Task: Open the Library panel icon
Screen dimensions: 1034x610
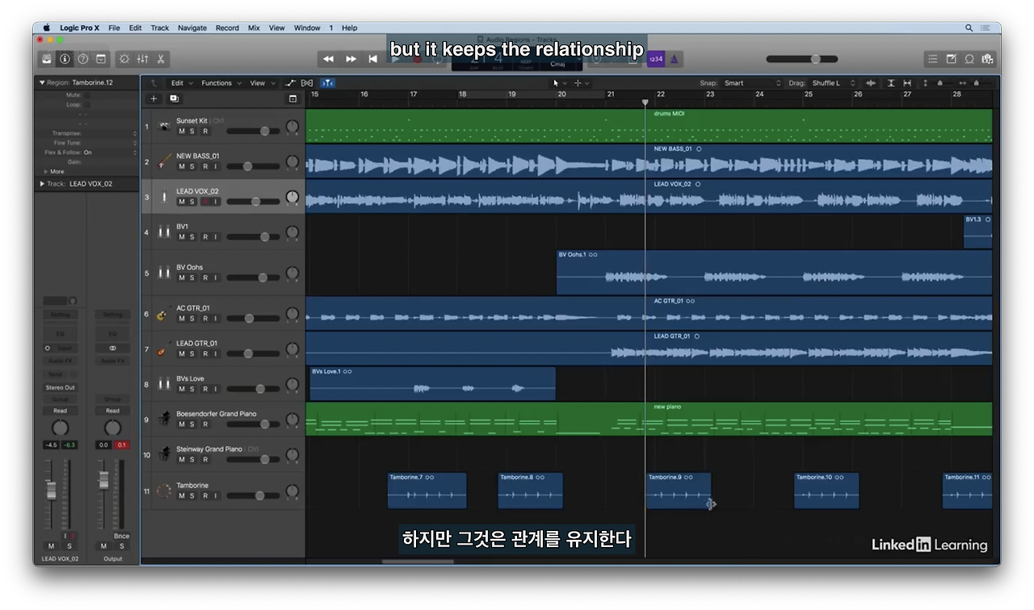Action: click(48, 59)
